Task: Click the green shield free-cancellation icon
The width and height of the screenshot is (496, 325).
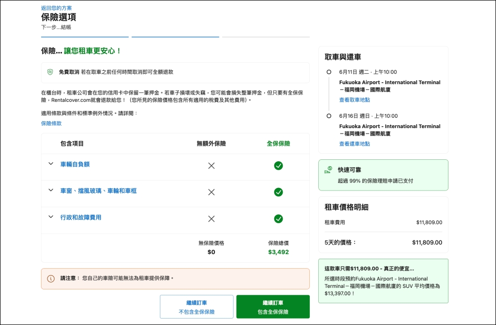Action: 50,72
